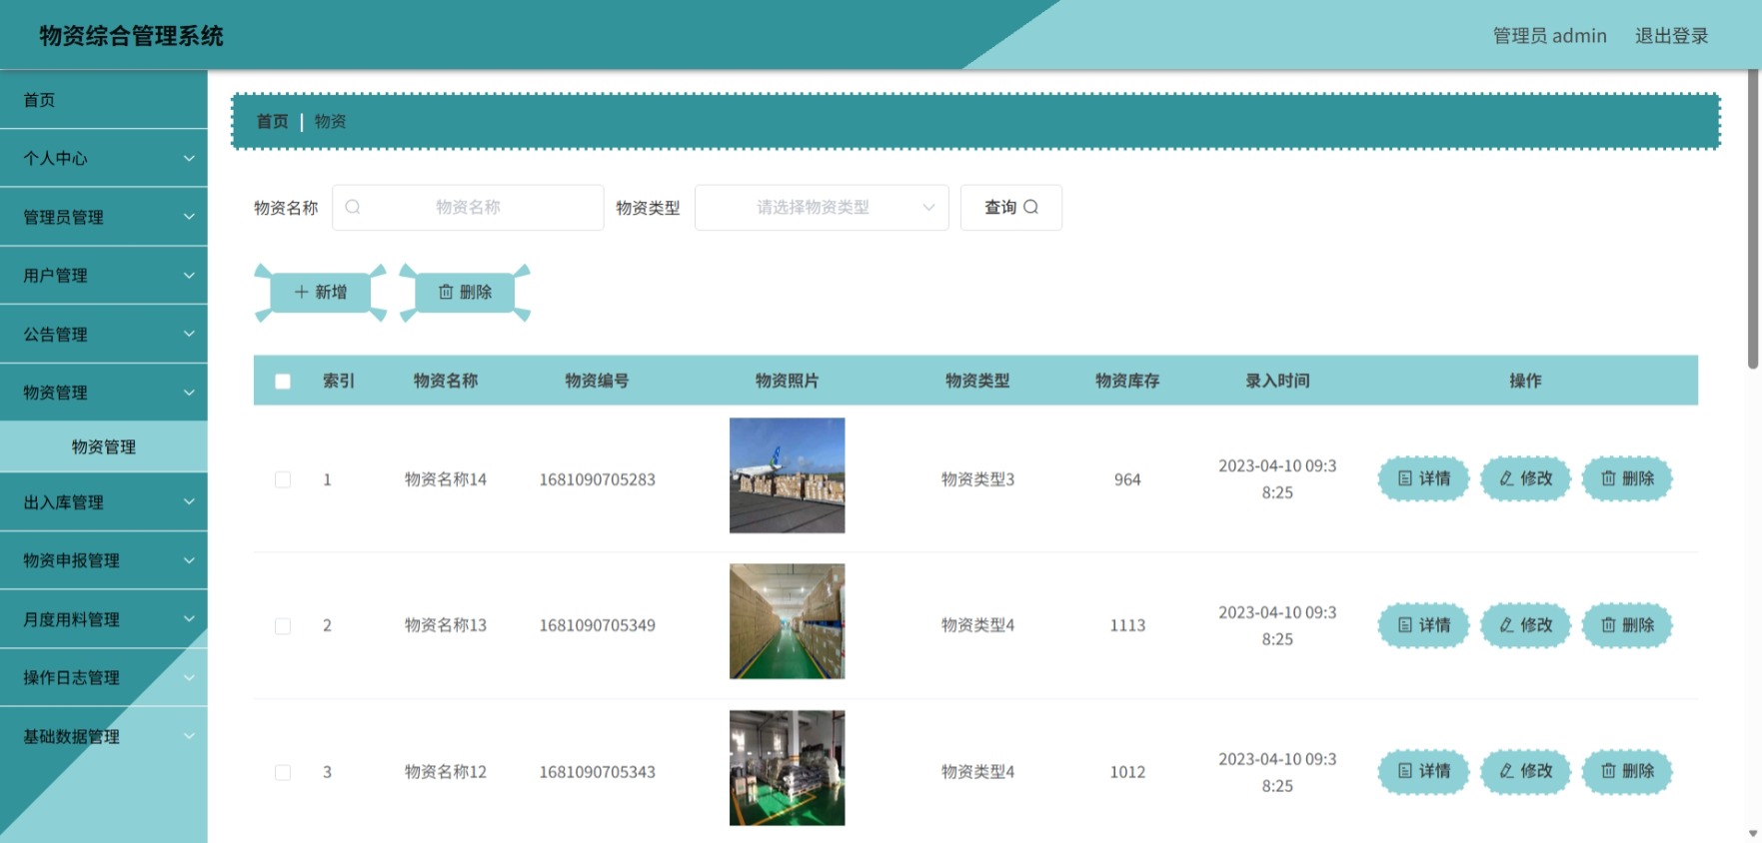Image resolution: width=1762 pixels, height=843 pixels.
Task: Expand 个人中心 menu chevron
Action: tap(189, 158)
